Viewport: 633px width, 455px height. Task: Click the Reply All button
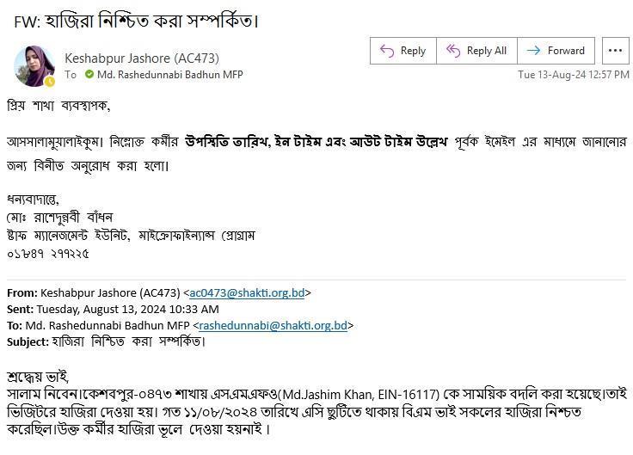click(x=476, y=51)
